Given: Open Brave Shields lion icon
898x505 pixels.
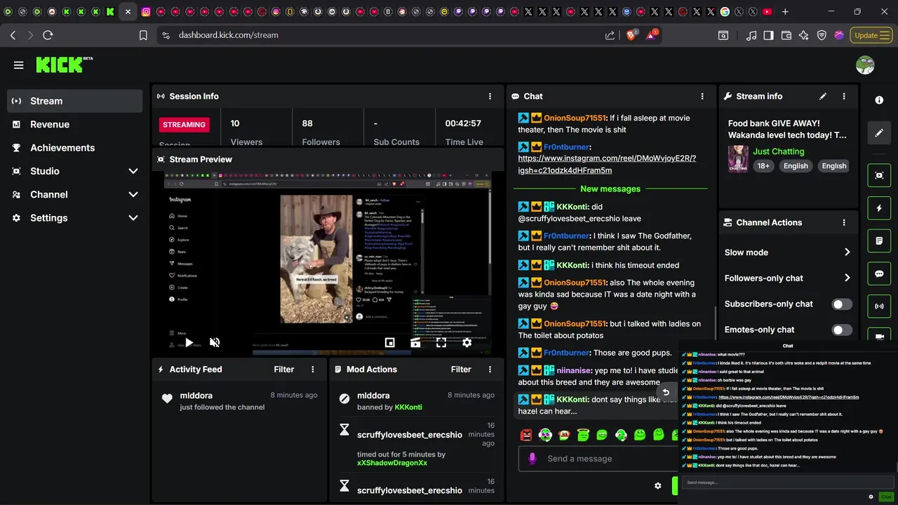Looking at the screenshot, I should point(631,35).
